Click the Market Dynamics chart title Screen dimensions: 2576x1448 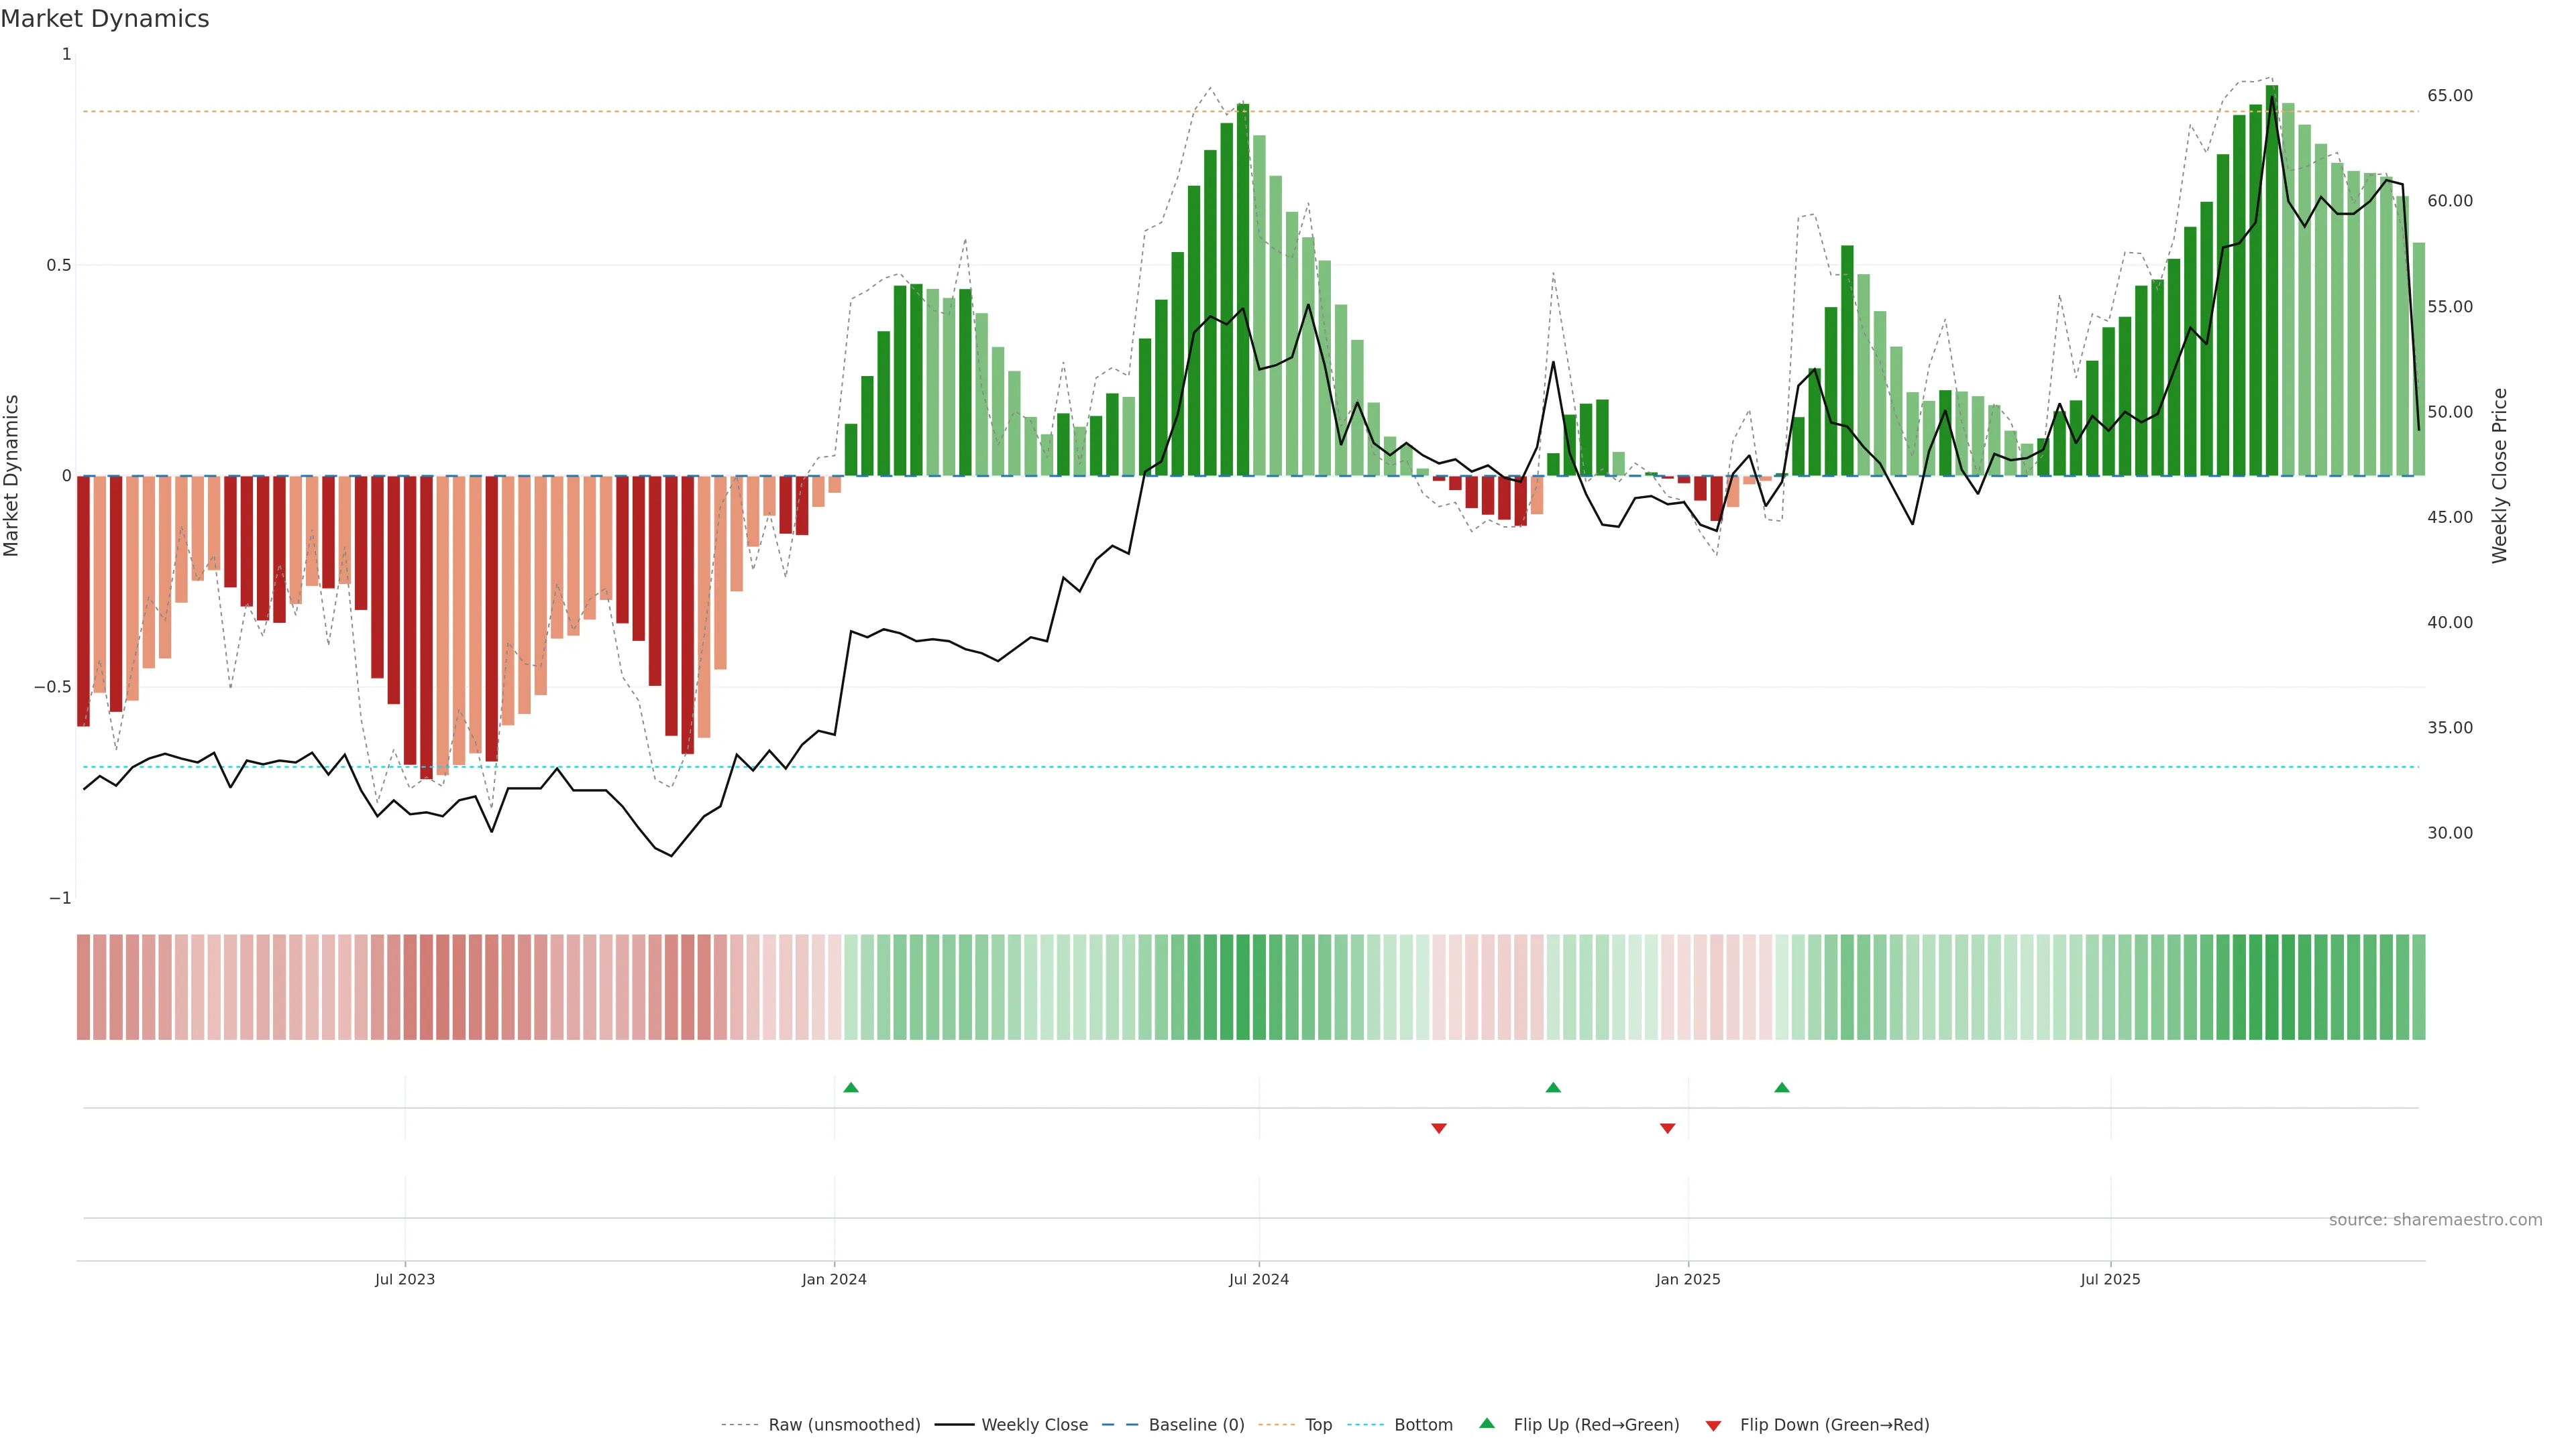[x=105, y=19]
